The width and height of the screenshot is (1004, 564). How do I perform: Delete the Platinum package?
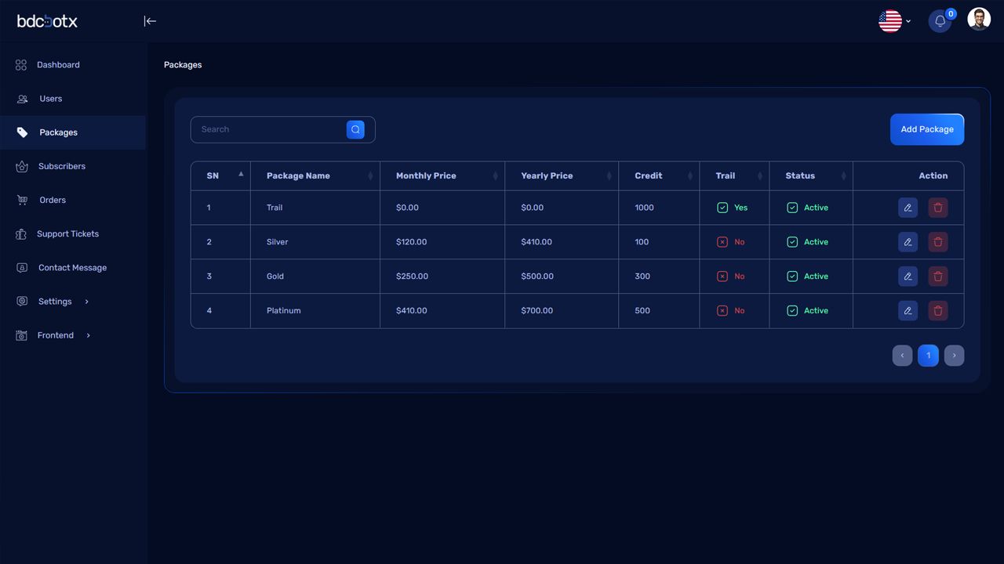(x=938, y=311)
